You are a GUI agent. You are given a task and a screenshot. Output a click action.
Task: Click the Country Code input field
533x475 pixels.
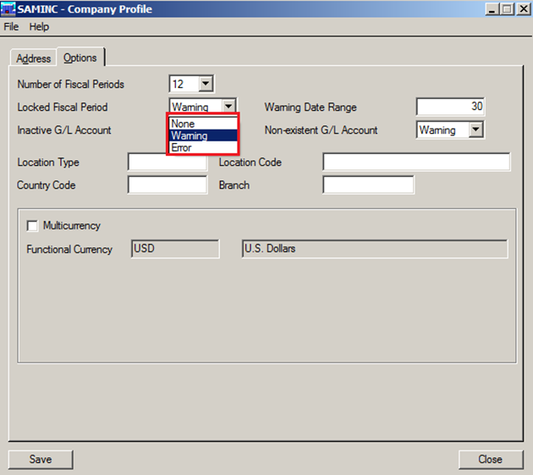(167, 185)
